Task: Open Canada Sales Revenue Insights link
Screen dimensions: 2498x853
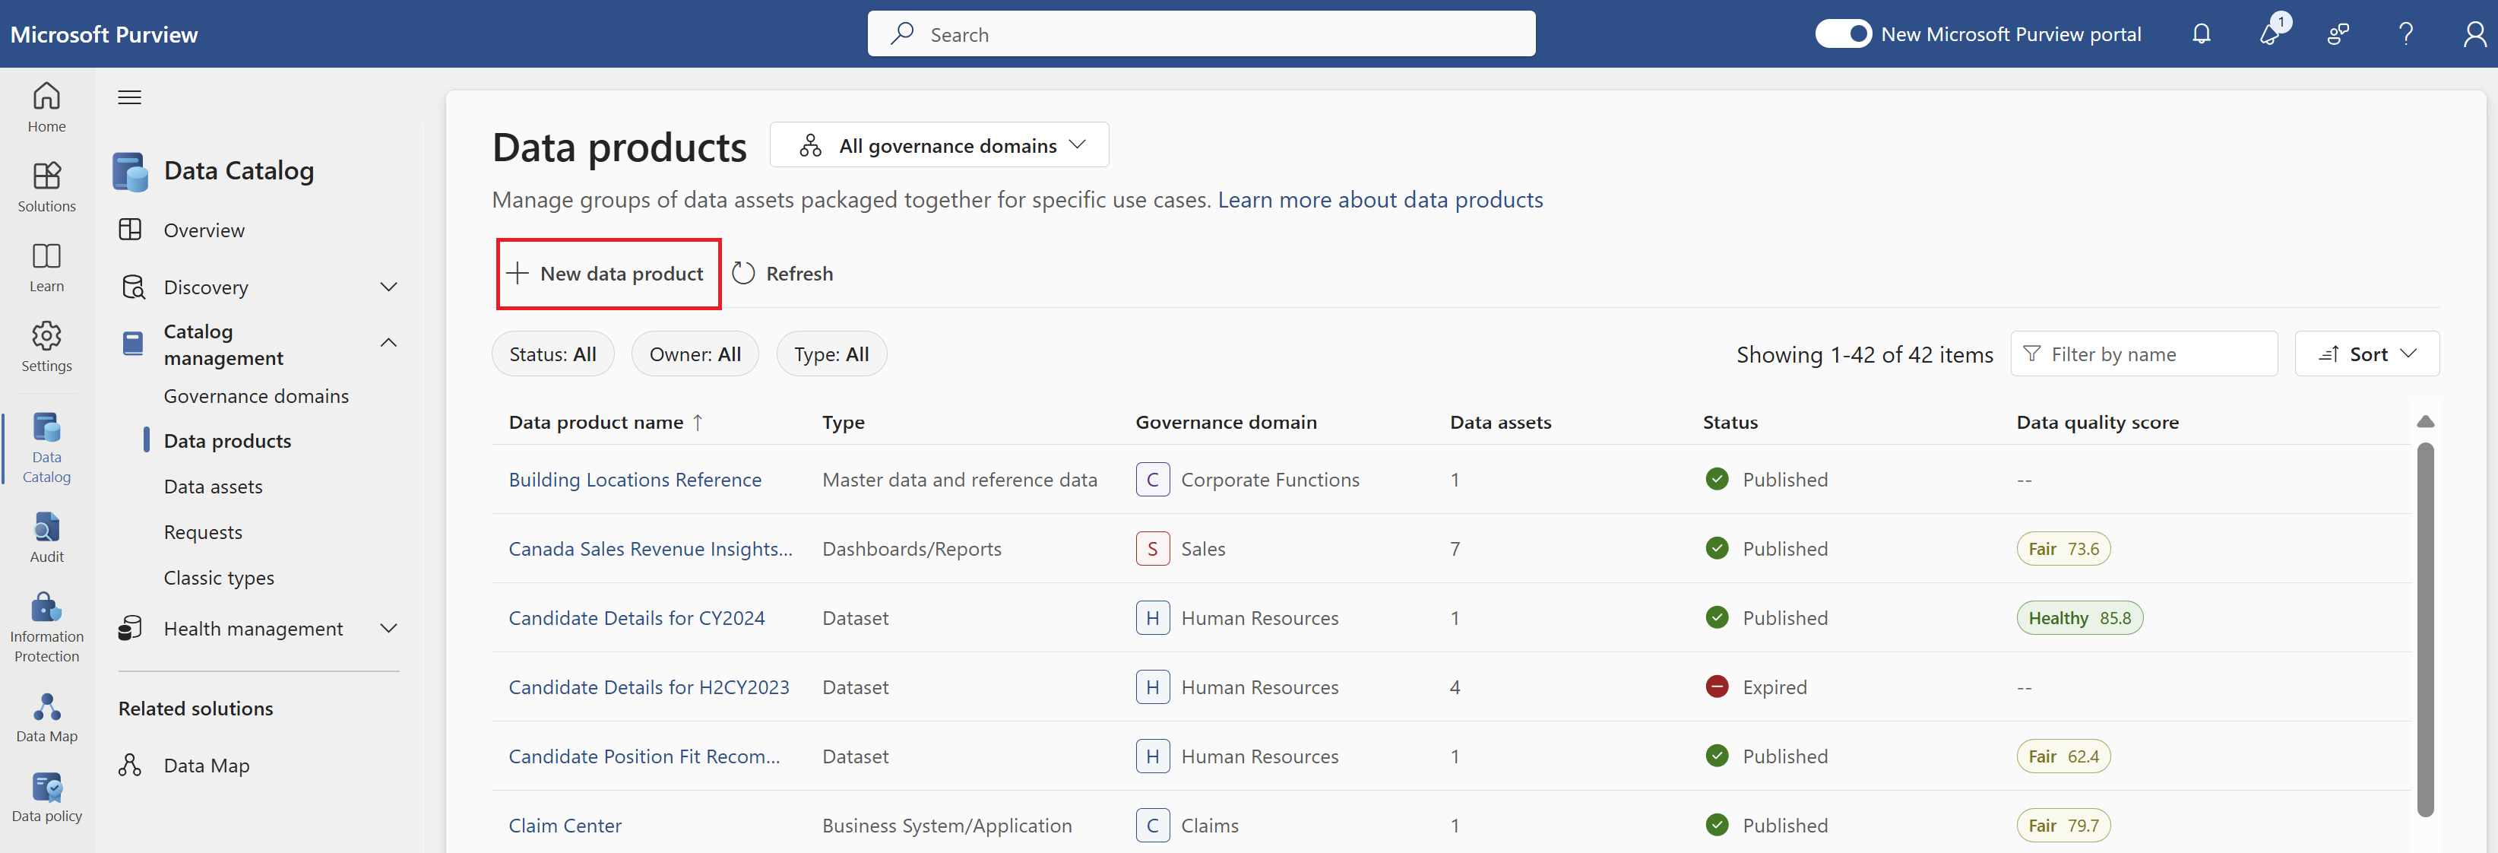Action: 650,548
